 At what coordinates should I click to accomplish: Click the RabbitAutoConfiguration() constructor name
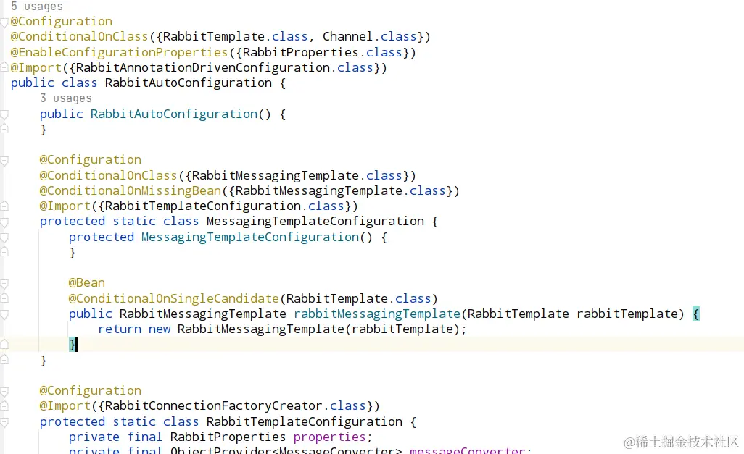tap(173, 114)
